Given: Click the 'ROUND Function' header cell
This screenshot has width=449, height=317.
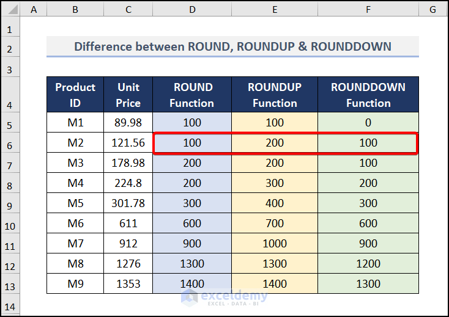Looking at the screenshot, I should (192, 95).
